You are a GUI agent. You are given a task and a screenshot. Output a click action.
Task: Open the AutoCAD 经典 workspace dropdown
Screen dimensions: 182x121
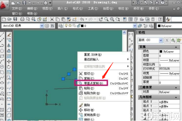[42, 26]
